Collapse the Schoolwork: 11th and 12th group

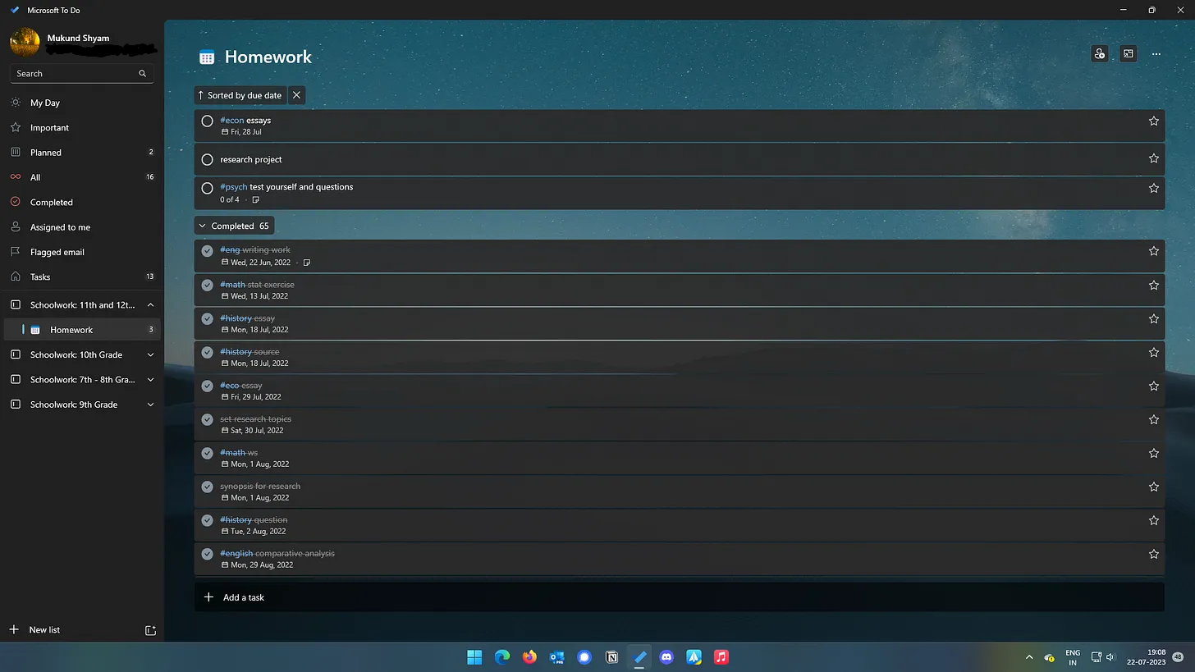tap(150, 305)
